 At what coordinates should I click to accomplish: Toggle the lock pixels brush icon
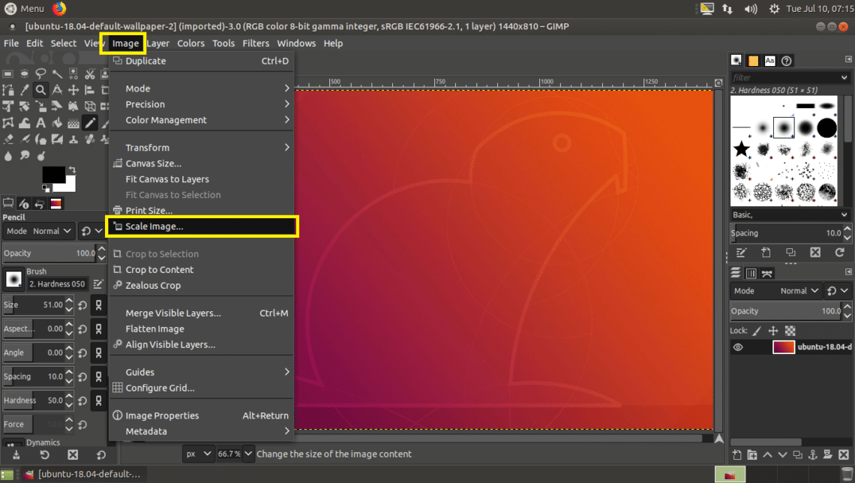757,331
